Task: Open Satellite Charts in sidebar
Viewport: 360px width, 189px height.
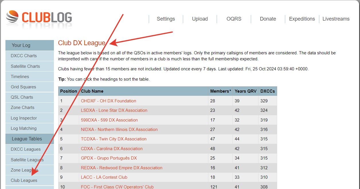Action: point(30,66)
